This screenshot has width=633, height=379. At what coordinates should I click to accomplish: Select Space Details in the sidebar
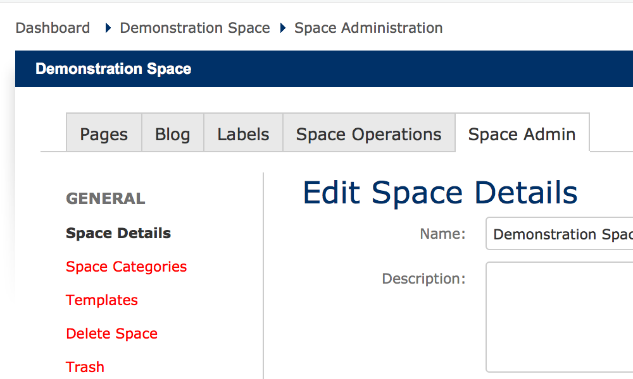tap(118, 233)
